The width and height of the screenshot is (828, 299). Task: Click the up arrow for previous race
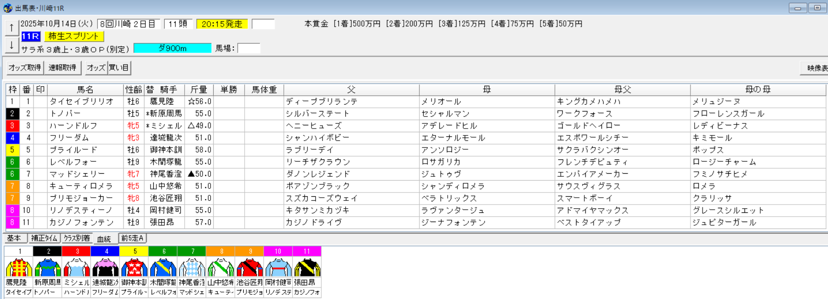coord(12,28)
